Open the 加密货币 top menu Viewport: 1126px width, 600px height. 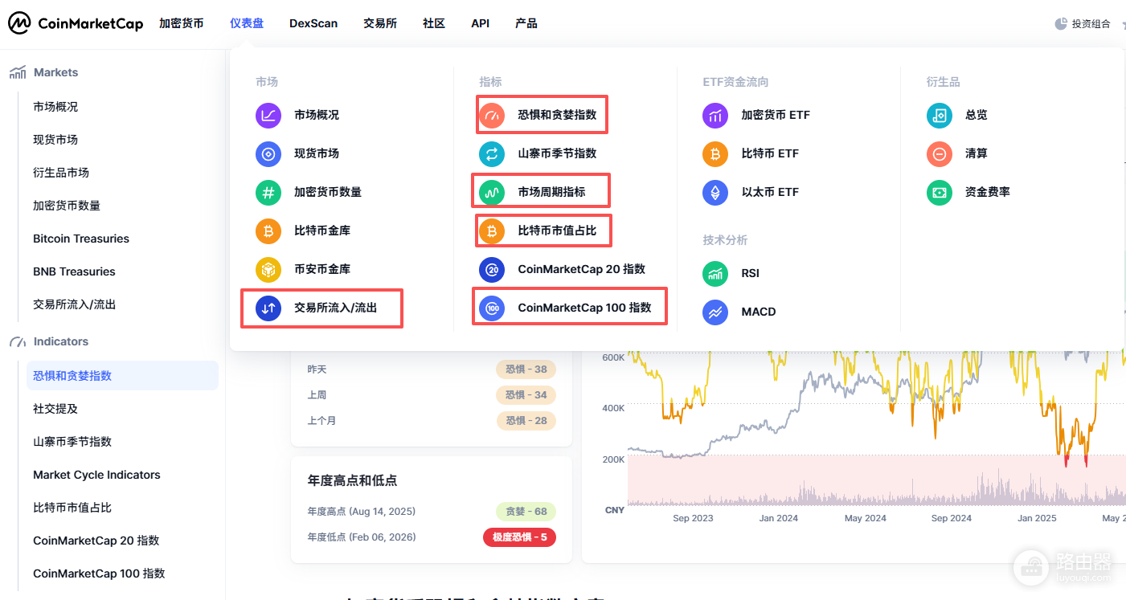pos(182,23)
